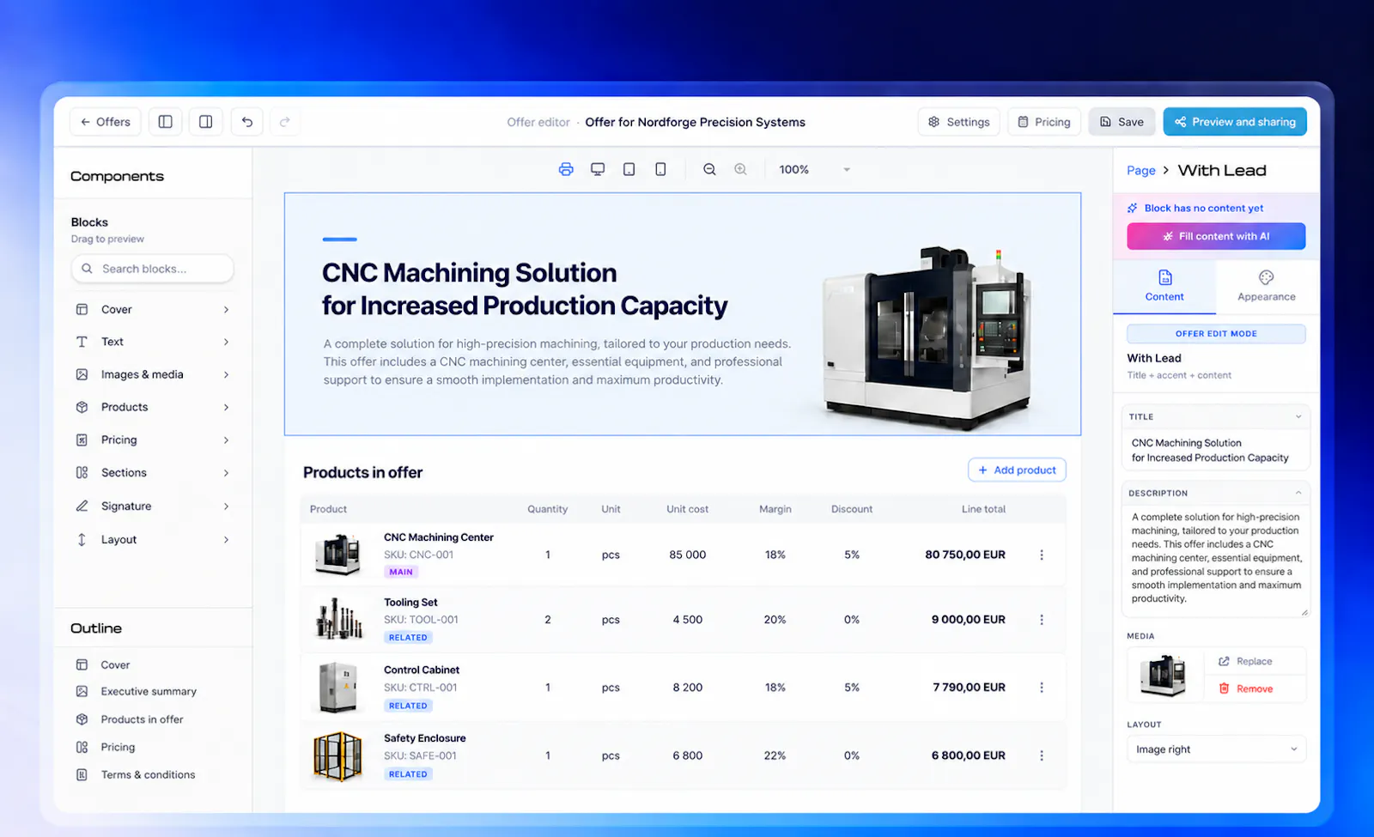Image resolution: width=1374 pixels, height=837 pixels.
Task: Open the 100% zoom level dropdown
Action: [814, 170]
